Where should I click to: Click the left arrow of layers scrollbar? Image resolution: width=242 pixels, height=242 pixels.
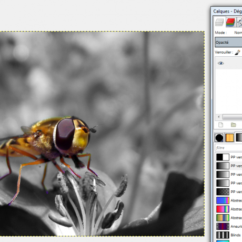(x=219, y=117)
